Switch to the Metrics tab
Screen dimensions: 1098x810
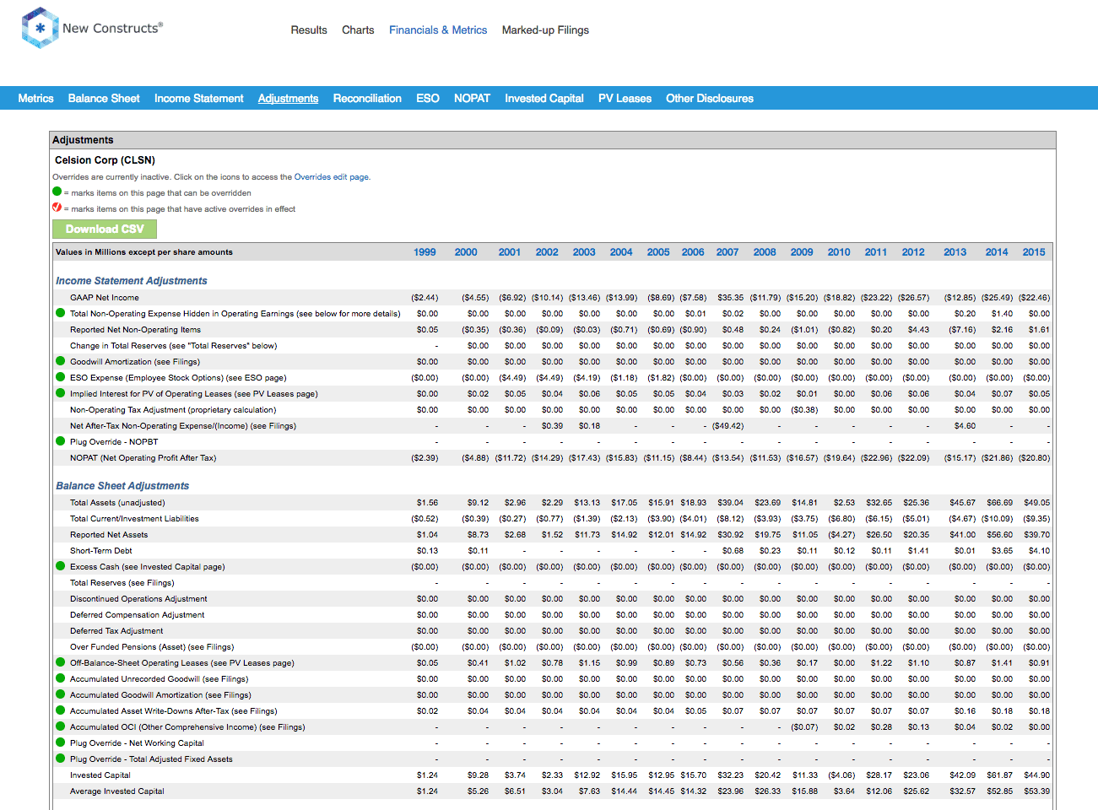click(35, 98)
